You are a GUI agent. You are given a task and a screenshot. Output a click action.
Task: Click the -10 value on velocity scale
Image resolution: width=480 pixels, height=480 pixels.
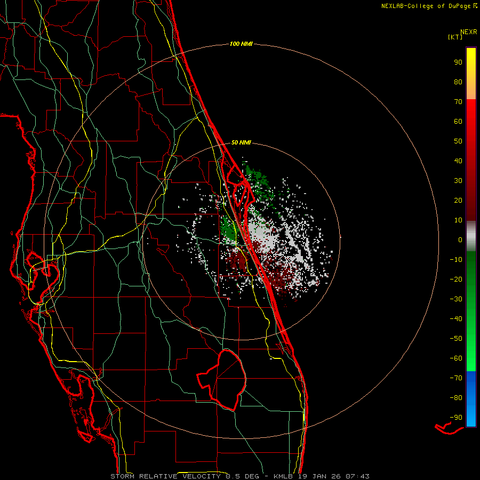(x=456, y=260)
